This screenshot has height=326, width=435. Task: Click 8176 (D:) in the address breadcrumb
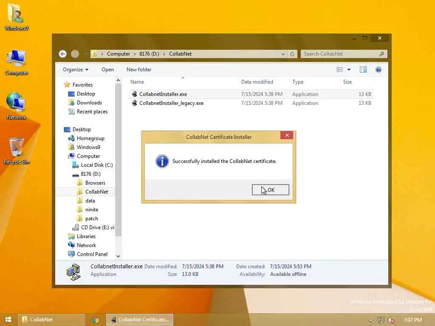(x=149, y=54)
